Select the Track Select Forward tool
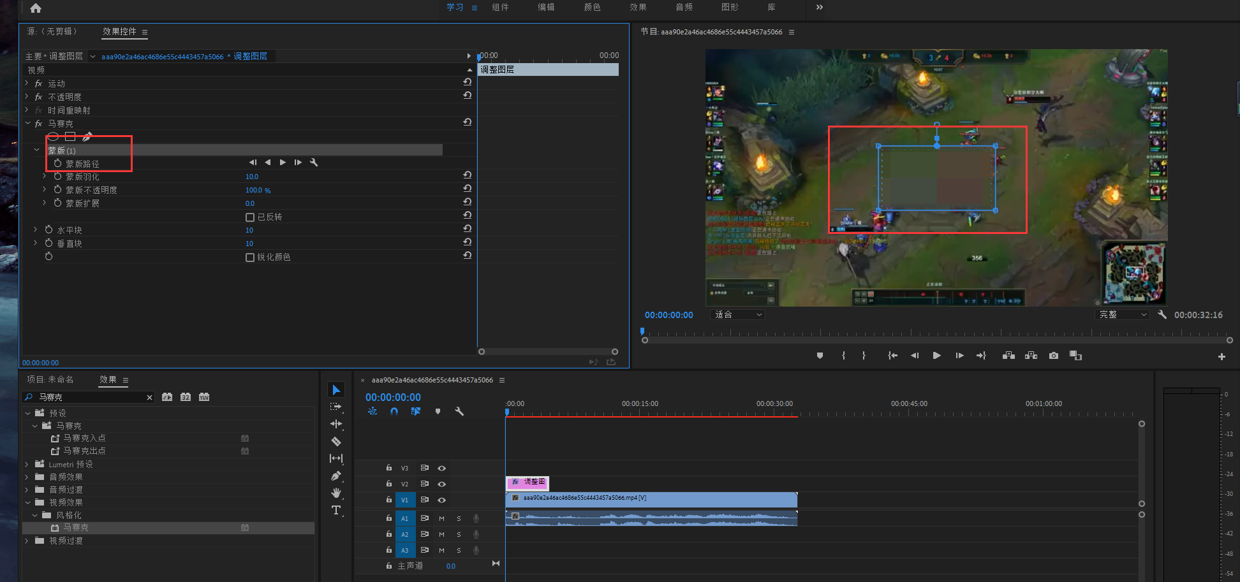 tap(336, 407)
